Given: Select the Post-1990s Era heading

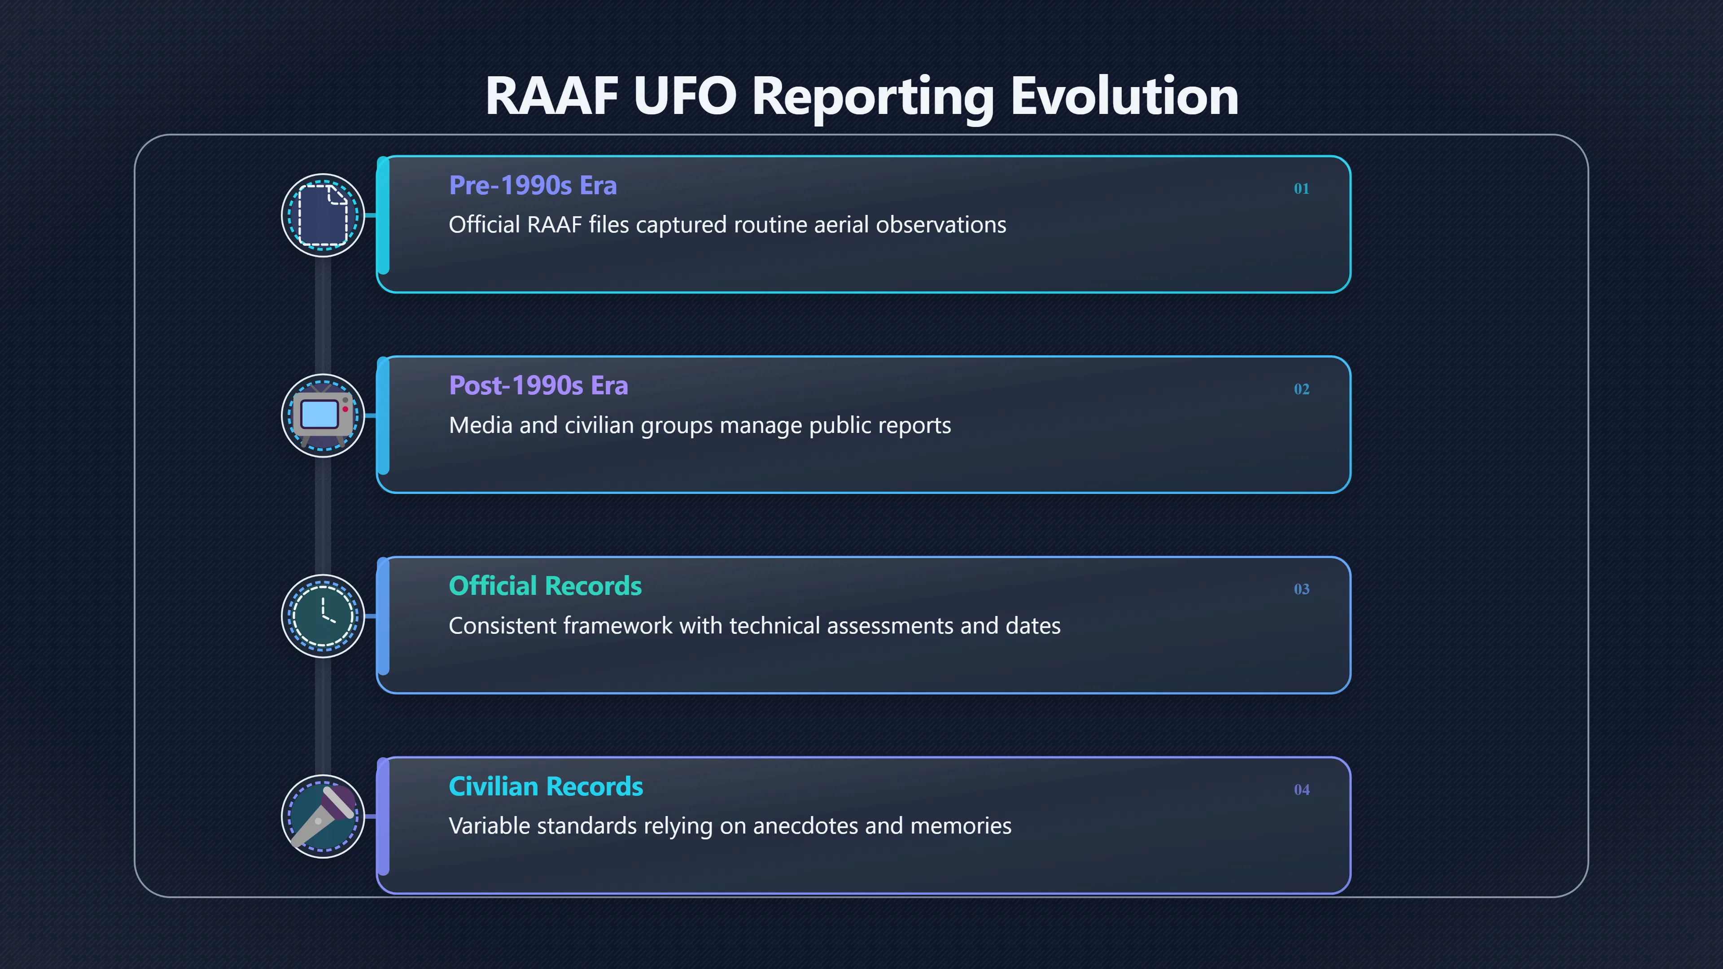Looking at the screenshot, I should (538, 385).
